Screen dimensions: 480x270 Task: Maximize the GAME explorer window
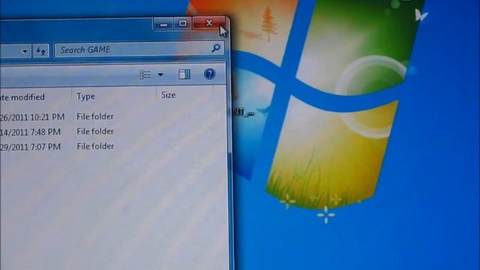tap(183, 23)
